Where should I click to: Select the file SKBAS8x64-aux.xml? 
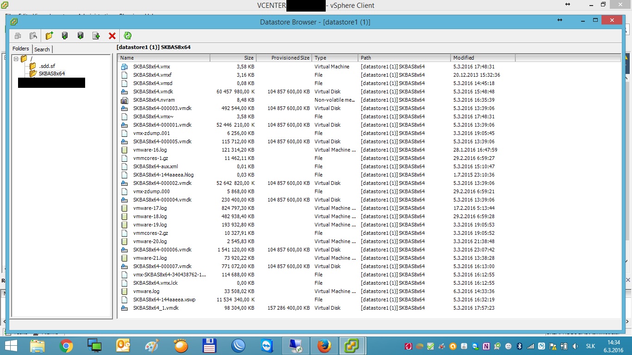(x=155, y=166)
